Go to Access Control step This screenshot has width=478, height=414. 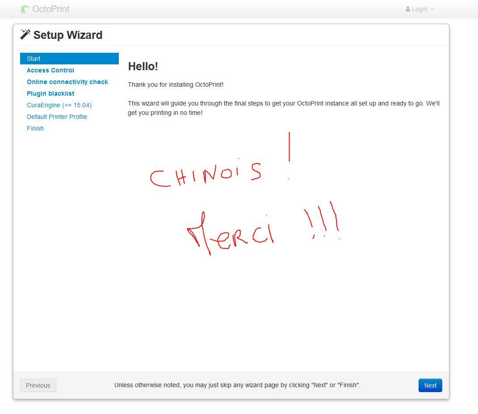point(50,70)
